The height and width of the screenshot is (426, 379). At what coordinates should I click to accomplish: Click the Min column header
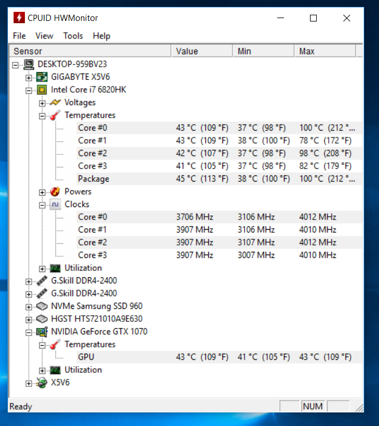coord(264,51)
